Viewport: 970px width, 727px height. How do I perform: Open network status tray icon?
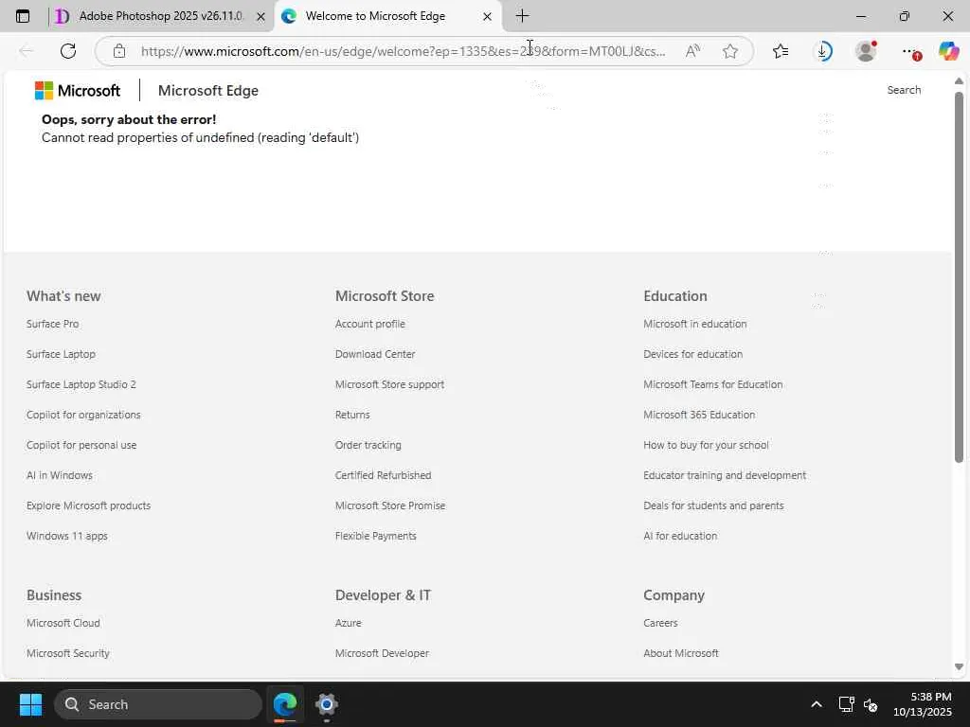click(846, 704)
